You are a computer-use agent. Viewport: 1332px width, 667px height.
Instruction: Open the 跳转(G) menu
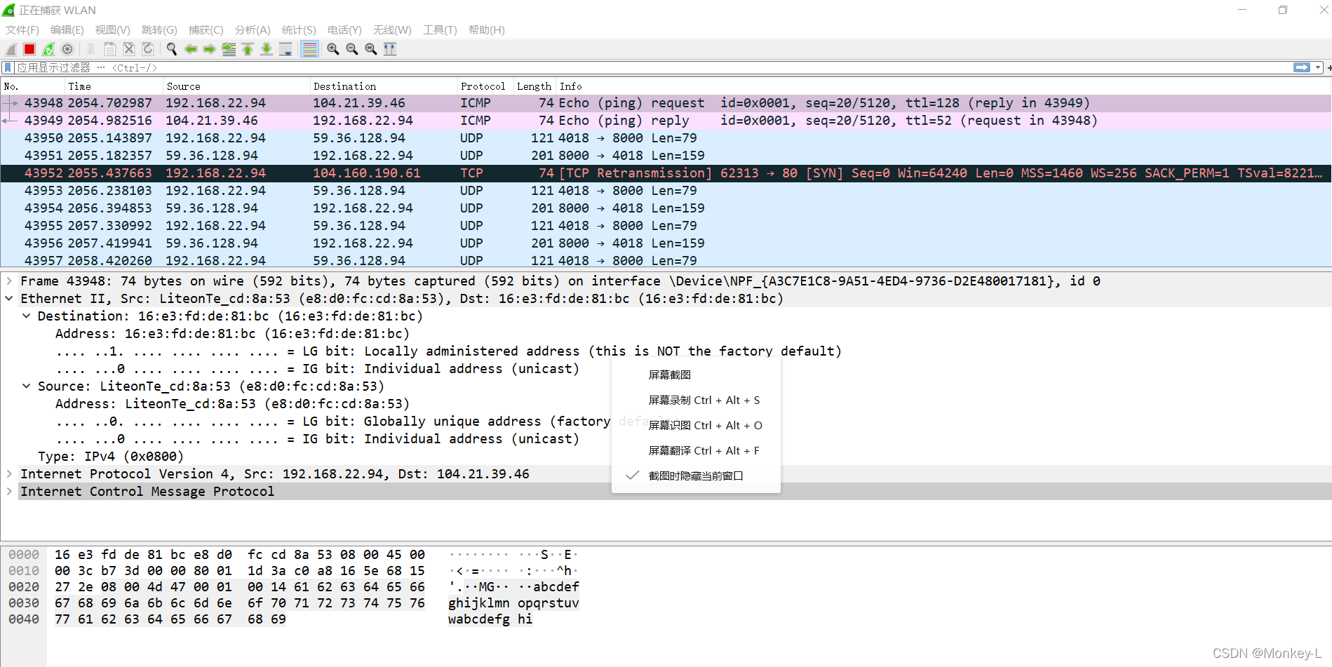click(x=159, y=30)
